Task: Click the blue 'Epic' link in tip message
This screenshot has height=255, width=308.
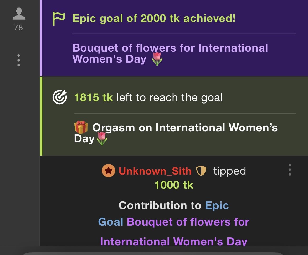Action: click(217, 205)
